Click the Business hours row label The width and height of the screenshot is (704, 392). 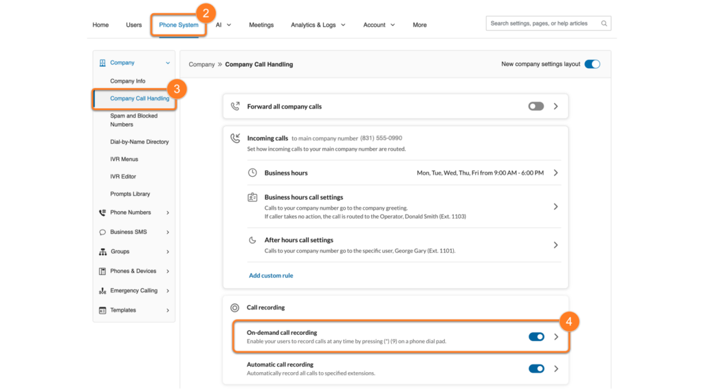[x=286, y=173]
